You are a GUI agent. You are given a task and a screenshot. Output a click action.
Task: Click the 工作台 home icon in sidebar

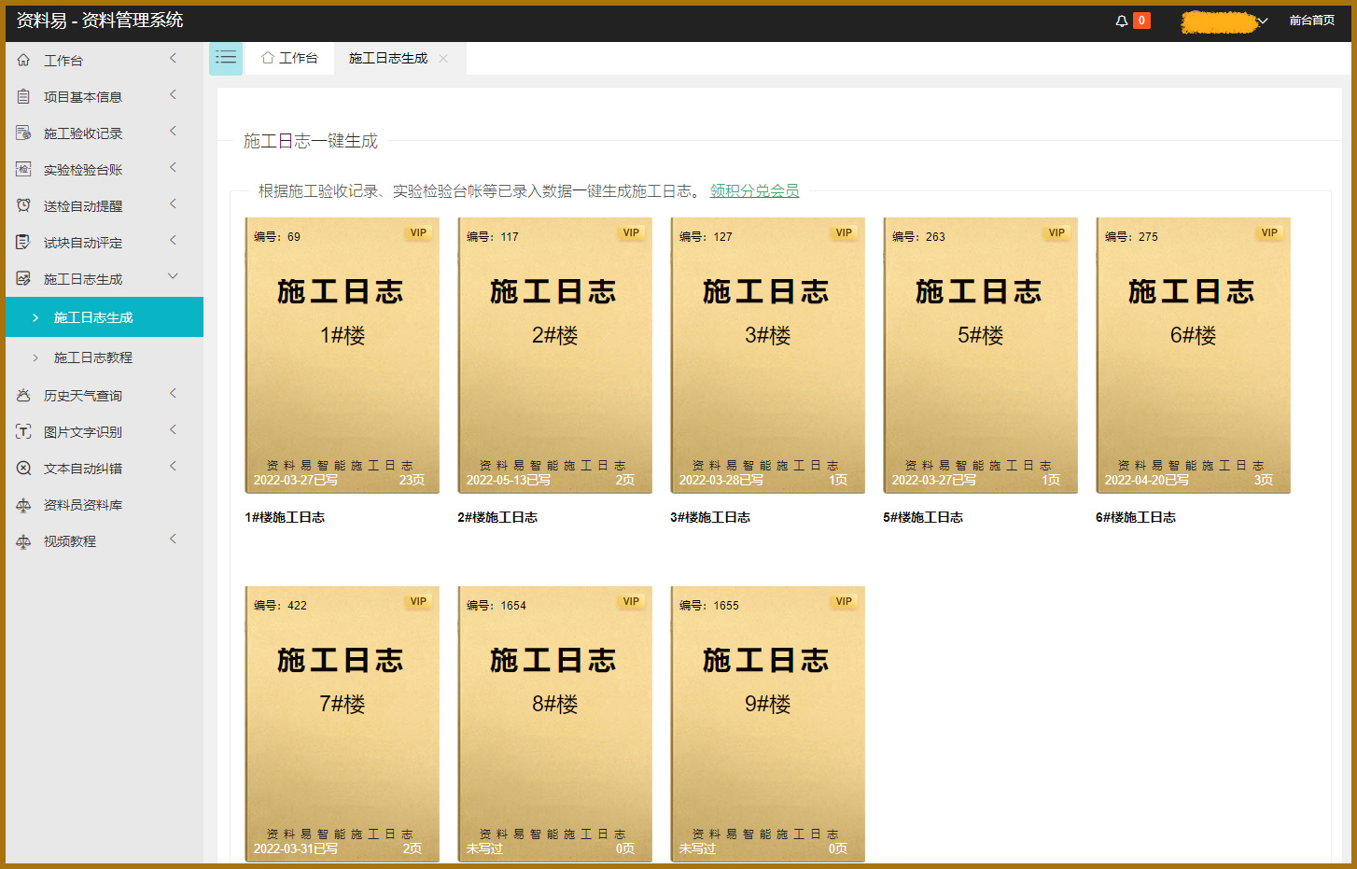[23, 60]
